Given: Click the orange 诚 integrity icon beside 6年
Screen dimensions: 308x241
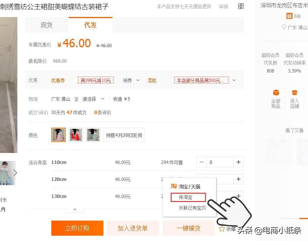Looking at the screenshot, I should point(289,16).
